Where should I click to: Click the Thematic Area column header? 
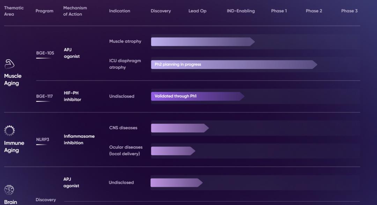tap(13, 11)
